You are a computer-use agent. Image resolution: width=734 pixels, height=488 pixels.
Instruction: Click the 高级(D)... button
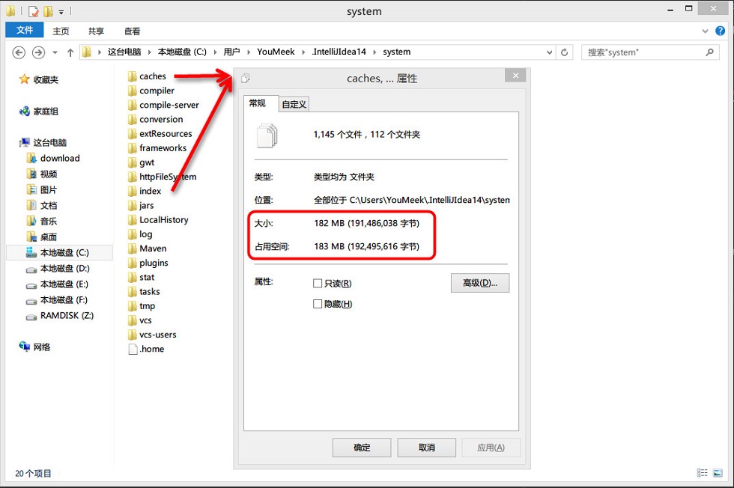click(480, 283)
